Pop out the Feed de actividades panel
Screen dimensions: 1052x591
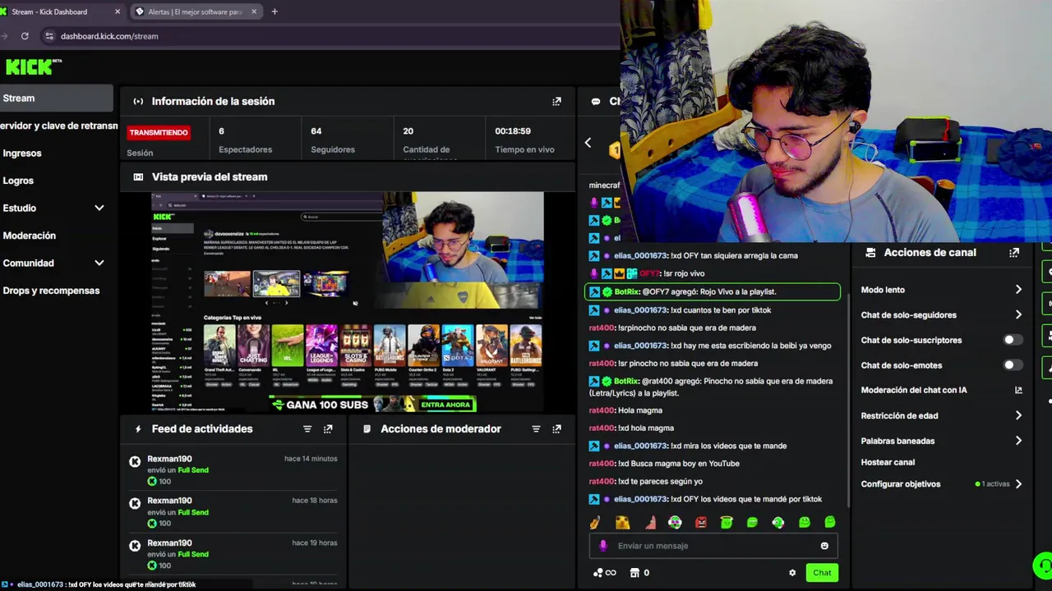(328, 428)
